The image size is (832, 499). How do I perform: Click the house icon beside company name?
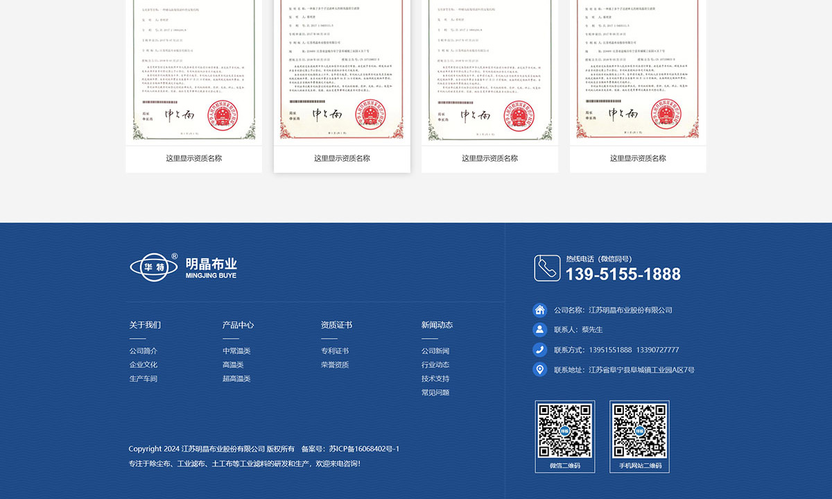[539, 310]
